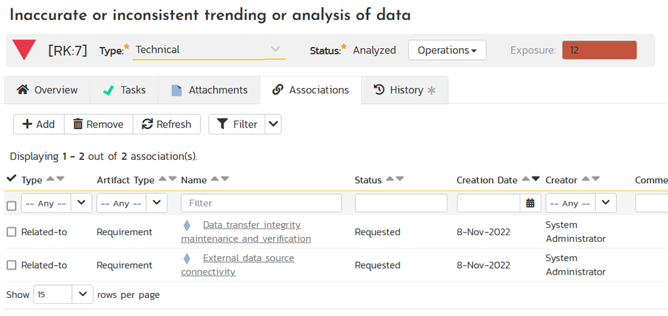Click the calendar icon in Creation Date filter
The height and width of the screenshot is (316, 668).
(530, 203)
